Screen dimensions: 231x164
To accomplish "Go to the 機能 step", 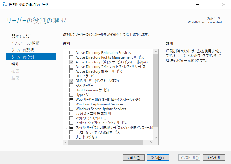I will coord(15,64).
